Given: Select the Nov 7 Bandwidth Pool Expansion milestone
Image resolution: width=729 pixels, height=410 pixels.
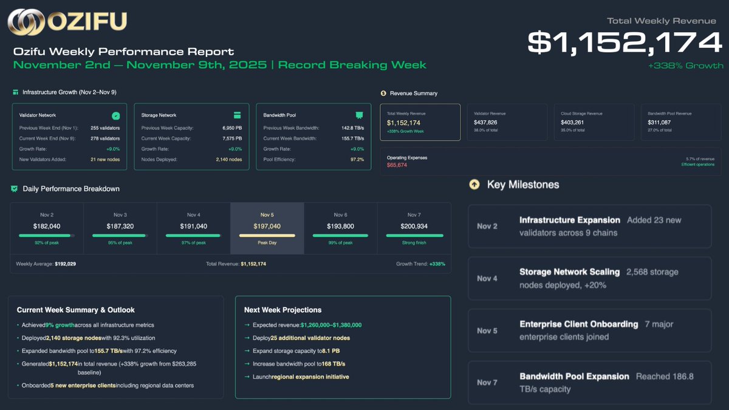Looking at the screenshot, I should pos(590,382).
